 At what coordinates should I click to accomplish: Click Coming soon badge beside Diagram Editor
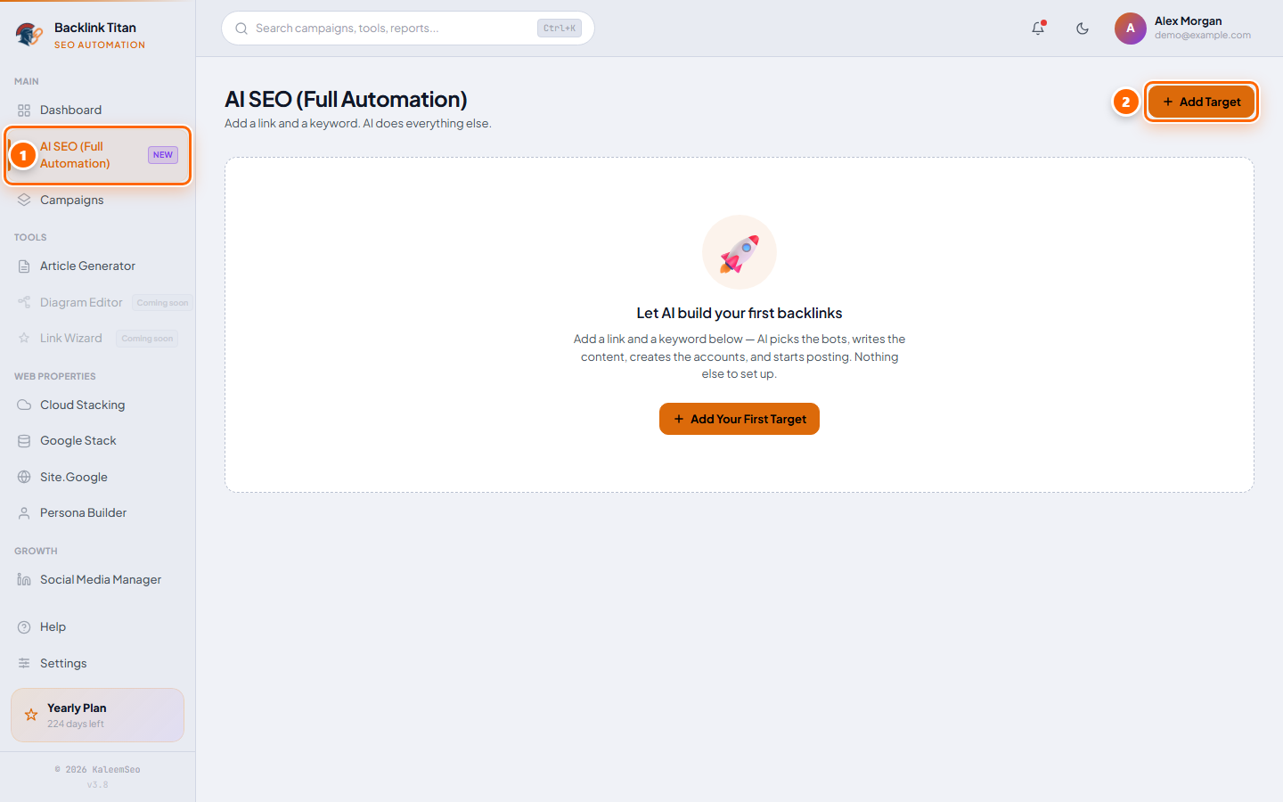(162, 303)
